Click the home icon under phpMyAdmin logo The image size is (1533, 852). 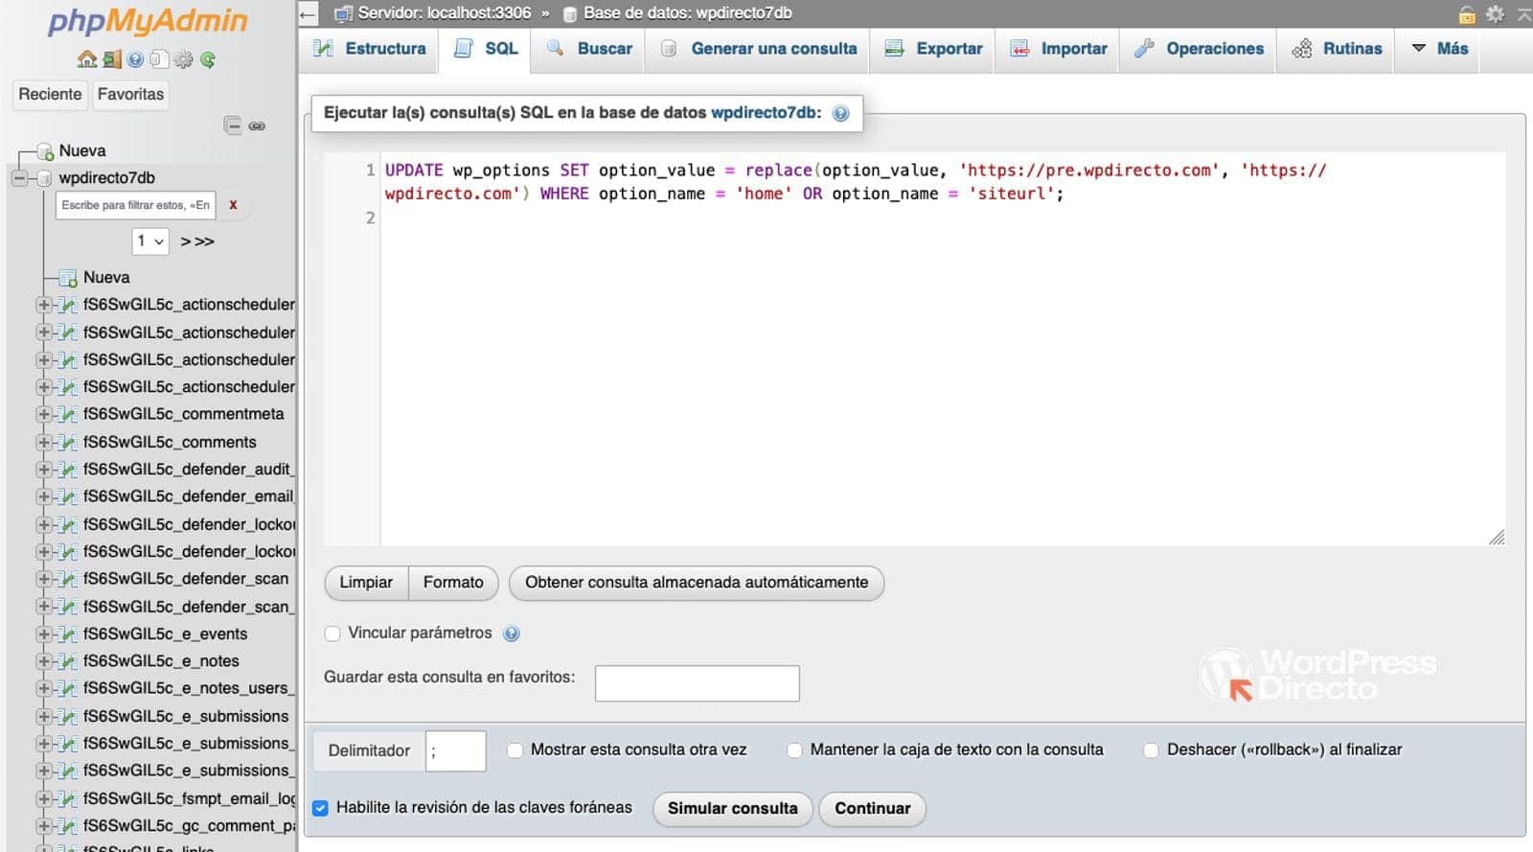pyautogui.click(x=87, y=59)
